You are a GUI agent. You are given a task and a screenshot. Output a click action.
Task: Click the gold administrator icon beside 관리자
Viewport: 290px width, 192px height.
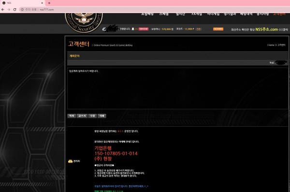(70, 161)
